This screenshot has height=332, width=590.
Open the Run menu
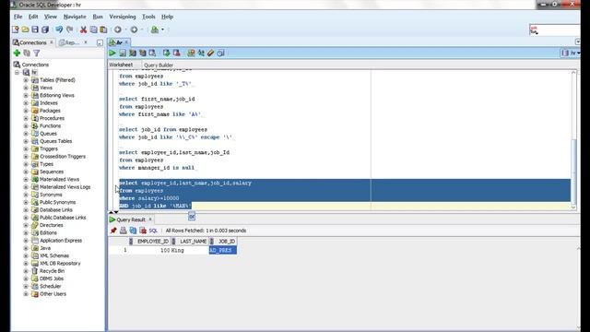[98, 17]
